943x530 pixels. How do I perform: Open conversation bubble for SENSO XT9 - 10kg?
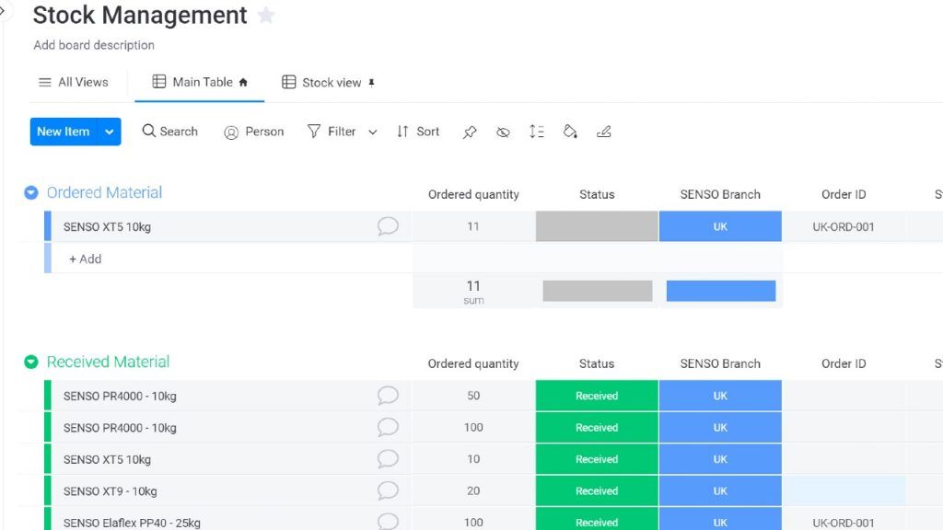(x=388, y=491)
